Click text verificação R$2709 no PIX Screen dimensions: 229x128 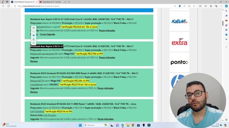(x=89, y=54)
